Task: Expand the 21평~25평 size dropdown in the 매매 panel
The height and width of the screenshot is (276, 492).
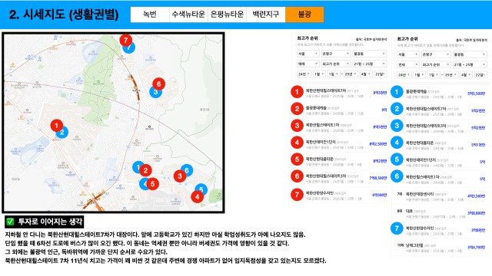Action: tap(370, 64)
